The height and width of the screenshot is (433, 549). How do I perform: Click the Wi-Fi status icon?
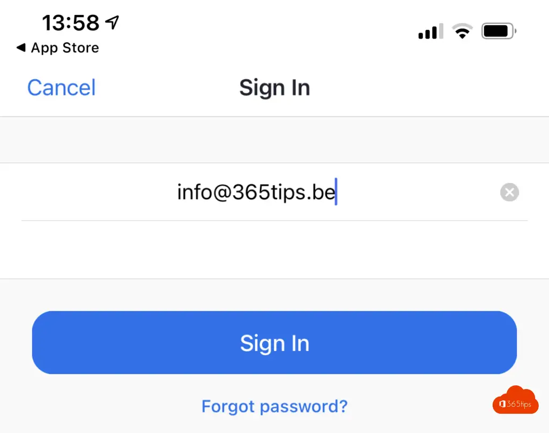(461, 32)
